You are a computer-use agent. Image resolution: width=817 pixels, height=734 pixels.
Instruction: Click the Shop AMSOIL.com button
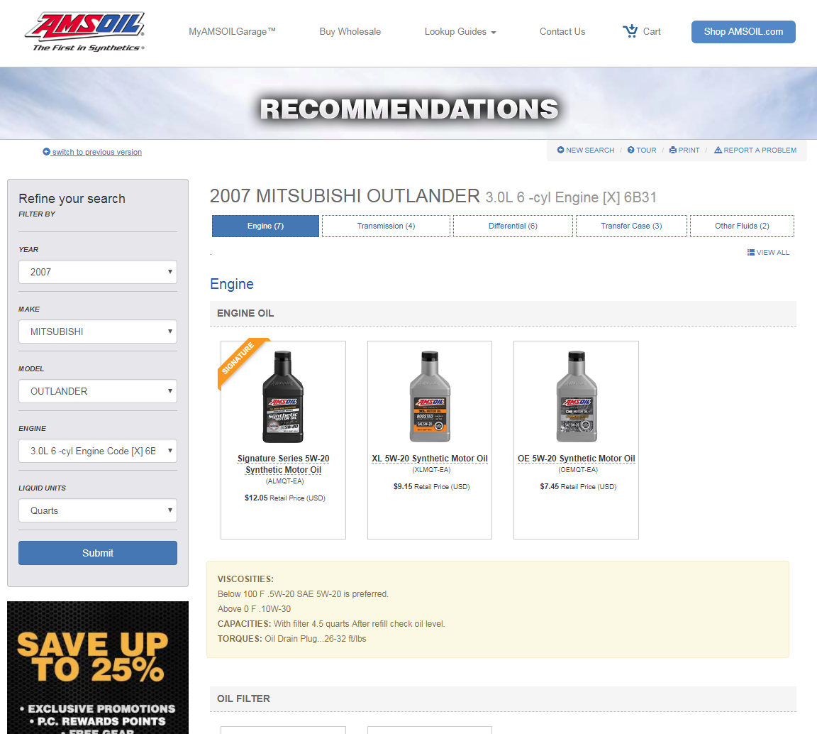point(743,32)
